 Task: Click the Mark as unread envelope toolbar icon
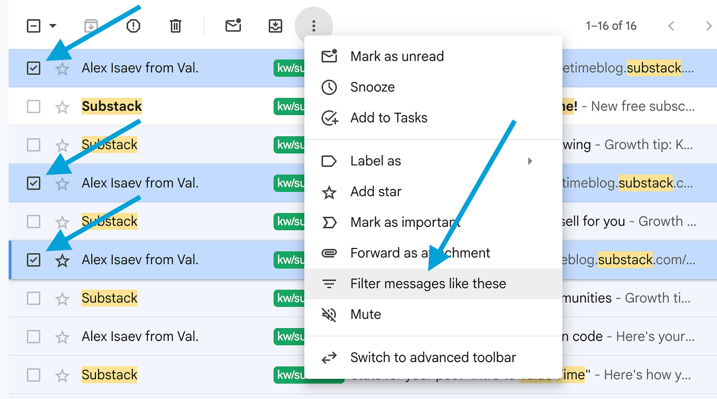coord(233,26)
